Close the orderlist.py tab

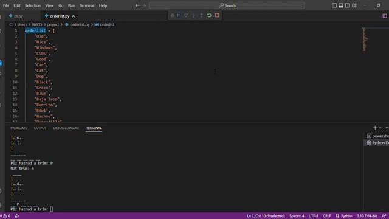click(74, 16)
